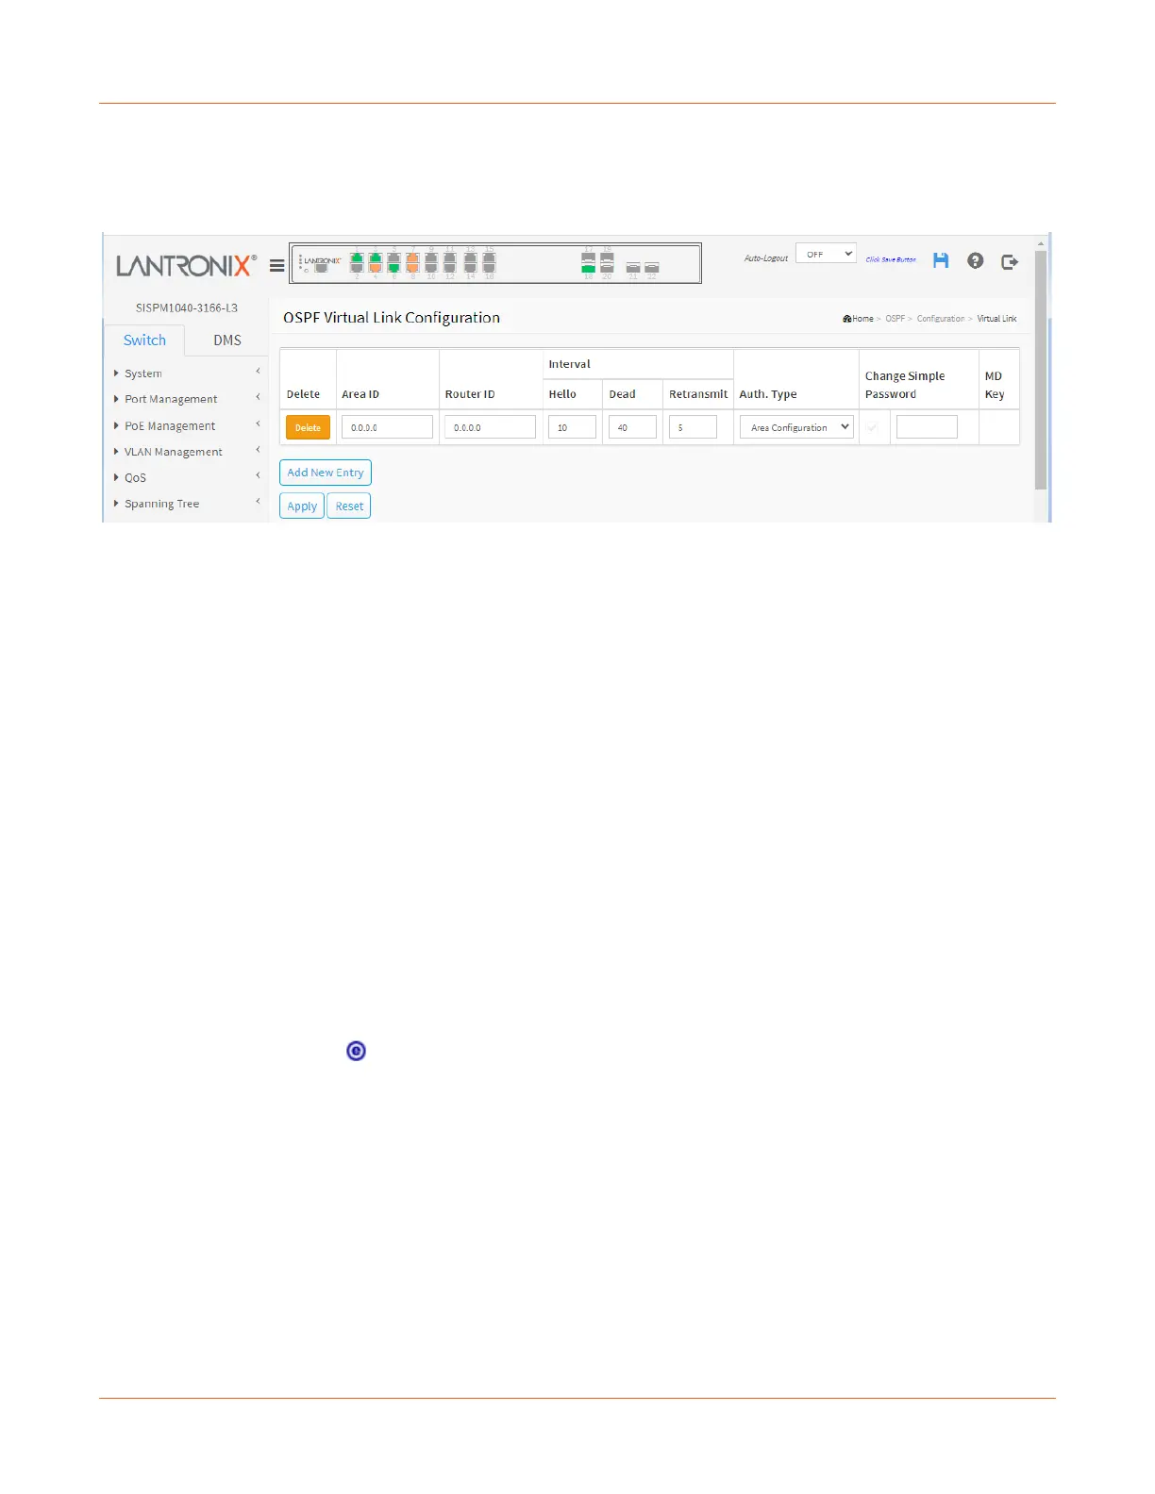This screenshot has height=1494, width=1155.
Task: Click the SISPM1040-3166-L3 model name
Action: [187, 307]
